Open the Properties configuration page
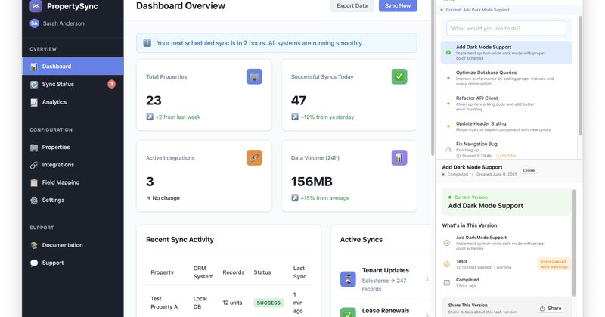 [73, 147]
